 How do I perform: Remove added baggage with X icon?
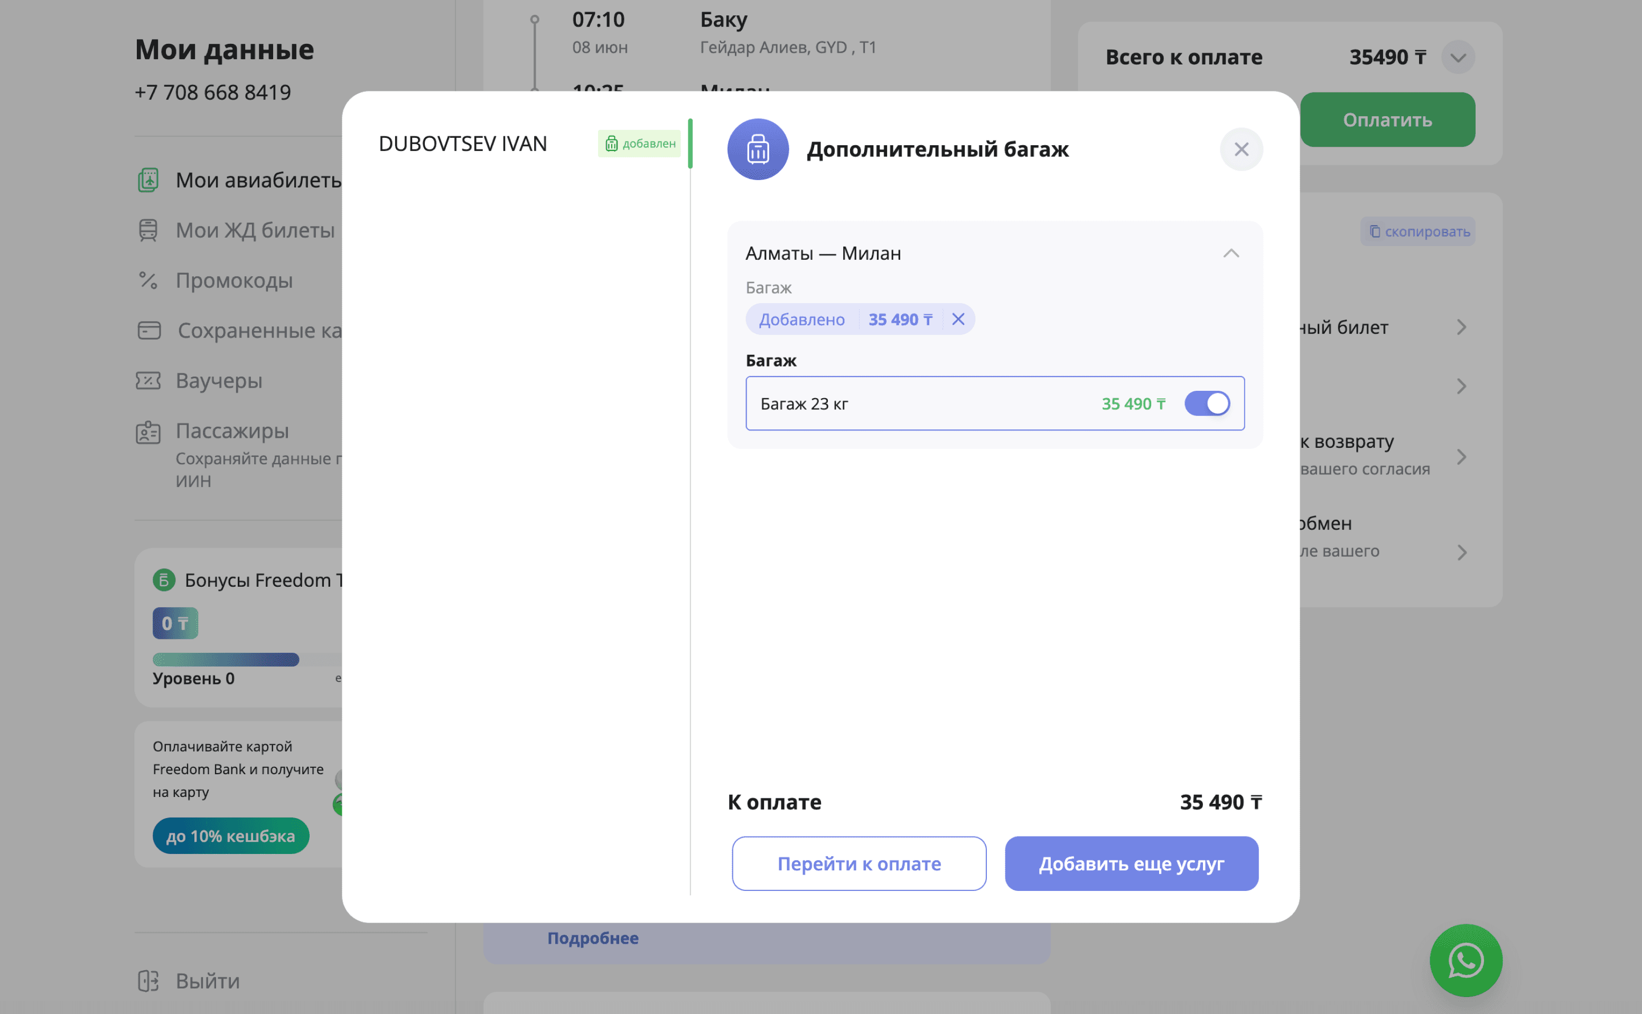958,319
